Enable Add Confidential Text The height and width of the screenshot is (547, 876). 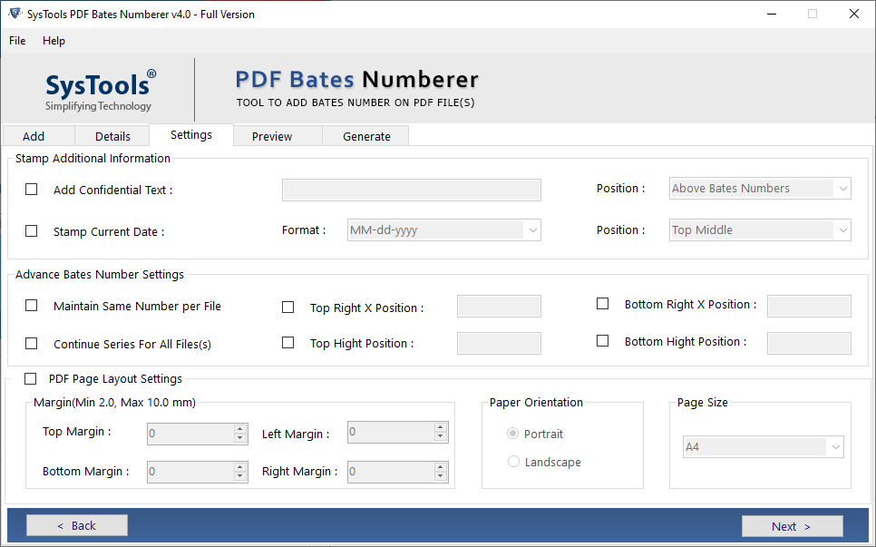31,189
